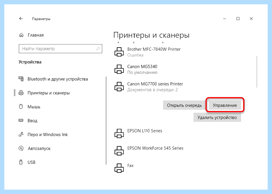Select Canon MG7700 series Printer name
This screenshot has width=272, height=194.
pos(155,84)
